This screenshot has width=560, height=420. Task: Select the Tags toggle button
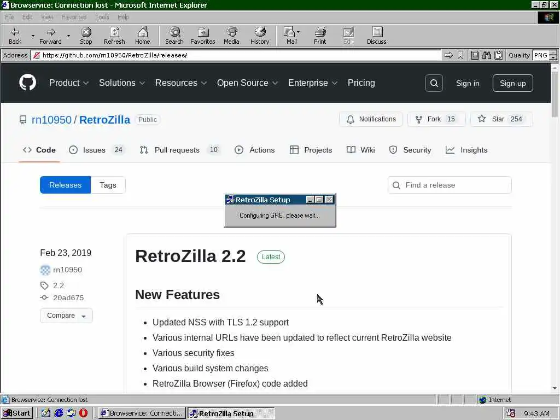click(108, 185)
